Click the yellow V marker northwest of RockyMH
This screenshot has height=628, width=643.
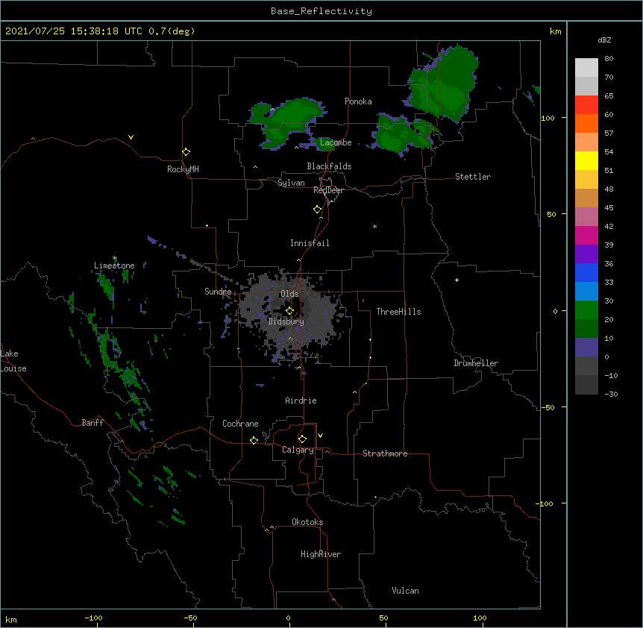131,137
